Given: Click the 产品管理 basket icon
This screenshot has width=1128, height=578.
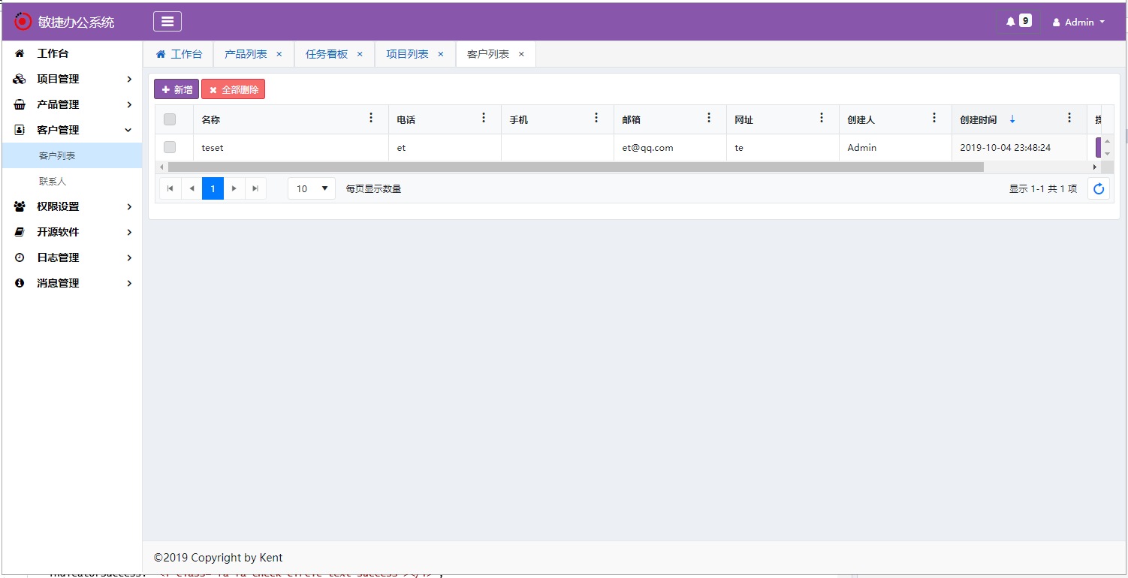Looking at the screenshot, I should (20, 104).
